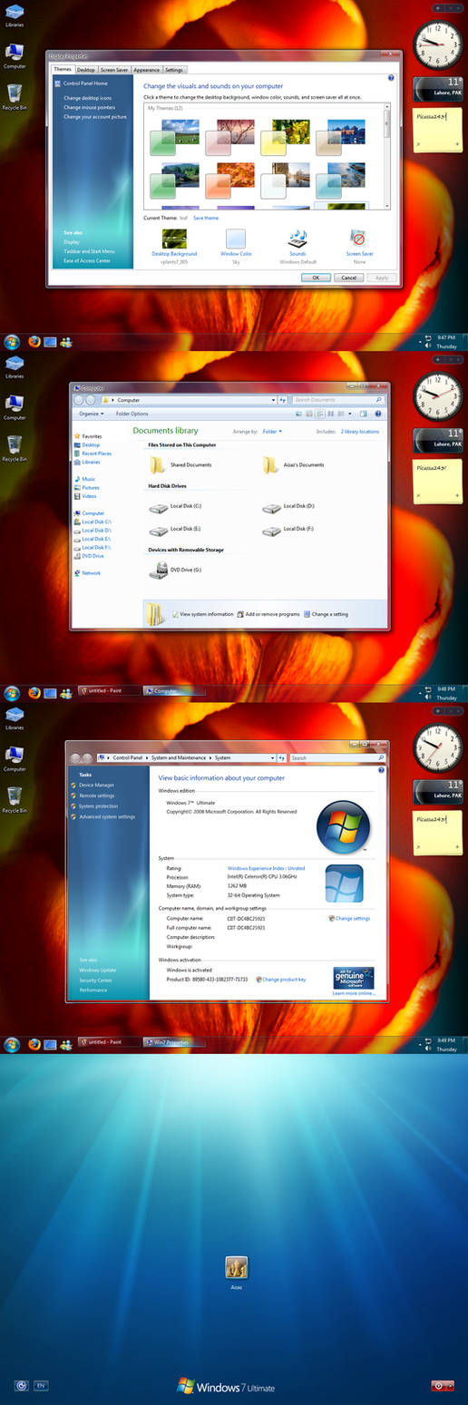Click Windows Experience Index: Unrated link
Viewport: 468px width, 1405px height.
pos(267,868)
